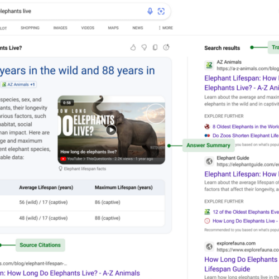Open 8 Oldest Elephants in the World link
The width and height of the screenshot is (279, 279).
246,127
